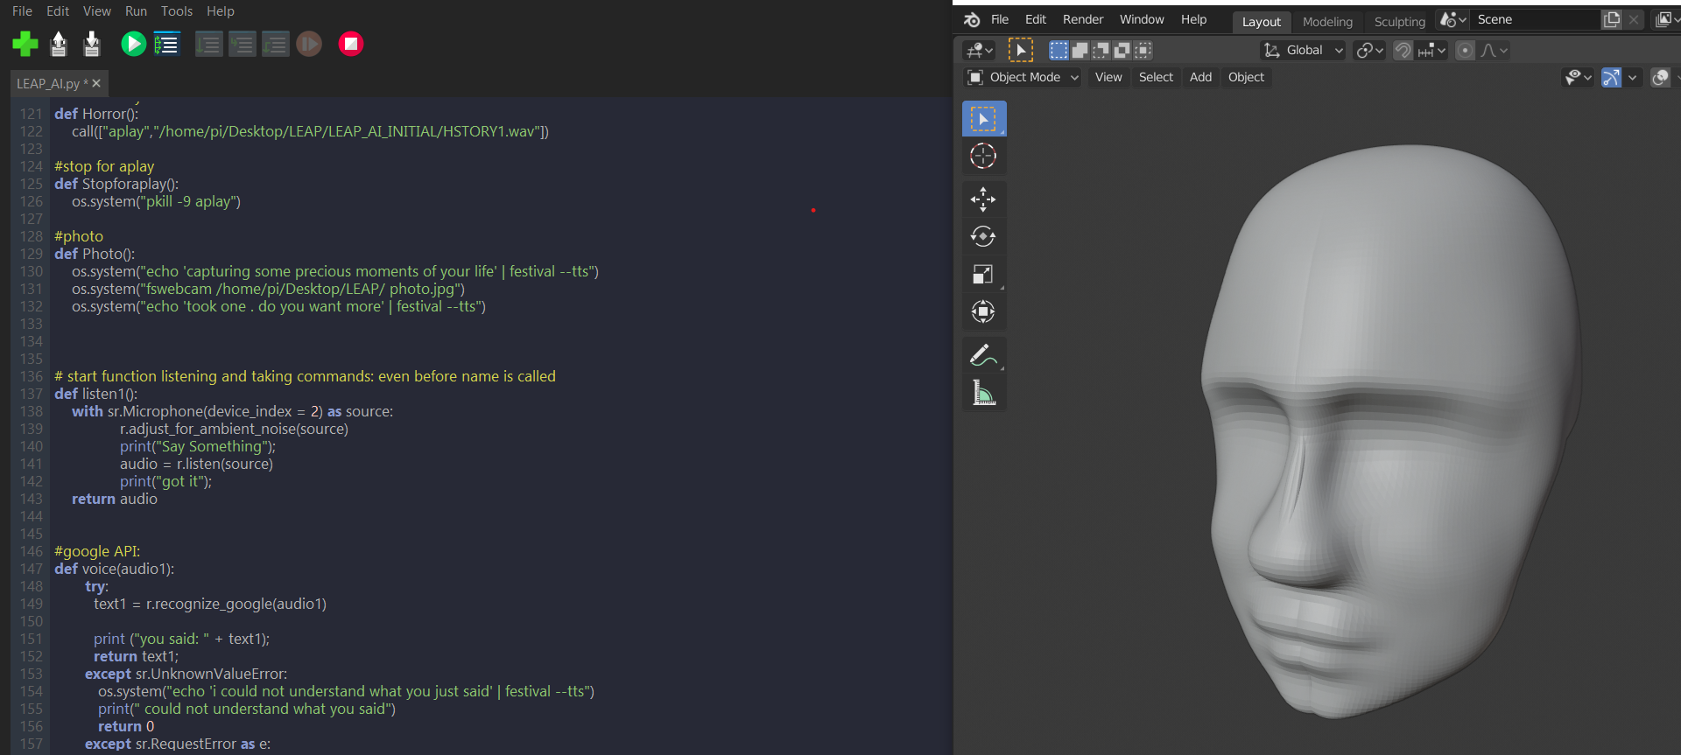Select the Move tool
Viewport: 1681px width, 755px height.
(x=983, y=199)
